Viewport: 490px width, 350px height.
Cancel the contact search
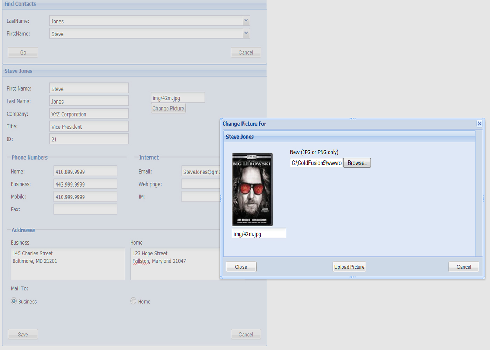point(246,52)
